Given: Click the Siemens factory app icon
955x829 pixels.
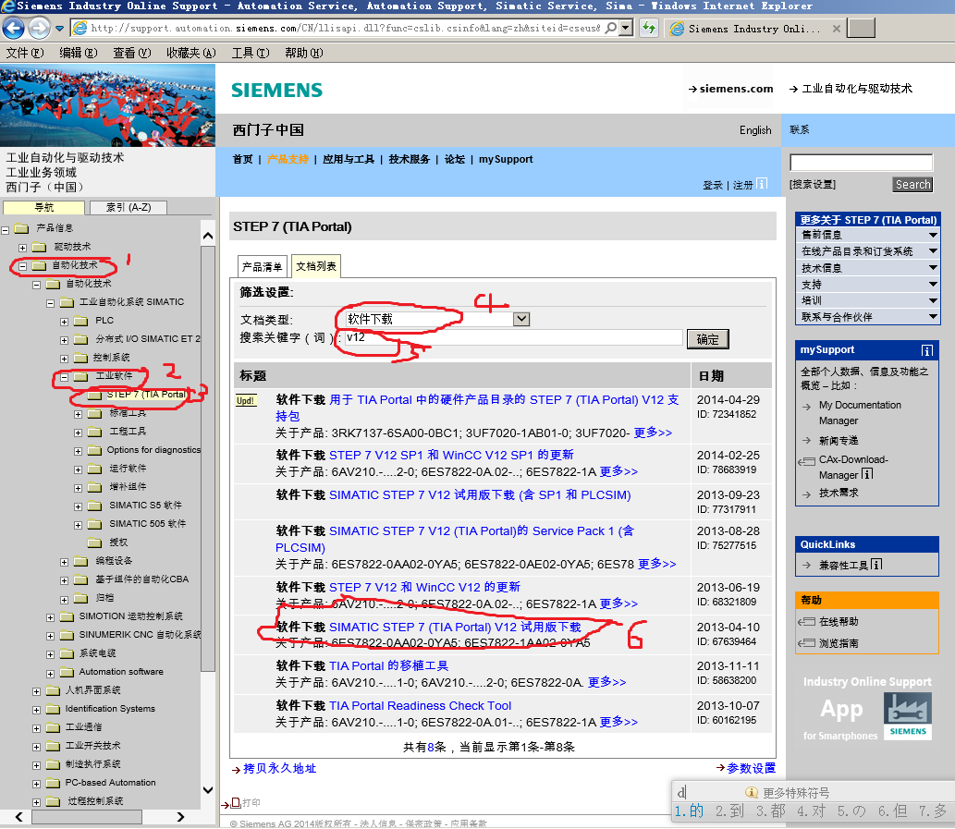Looking at the screenshot, I should pyautogui.click(x=908, y=716).
